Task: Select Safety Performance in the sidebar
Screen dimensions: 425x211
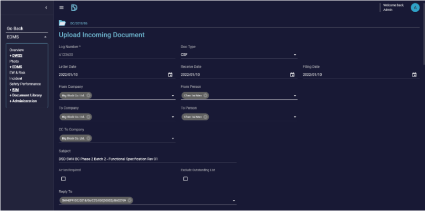Action: [25, 84]
